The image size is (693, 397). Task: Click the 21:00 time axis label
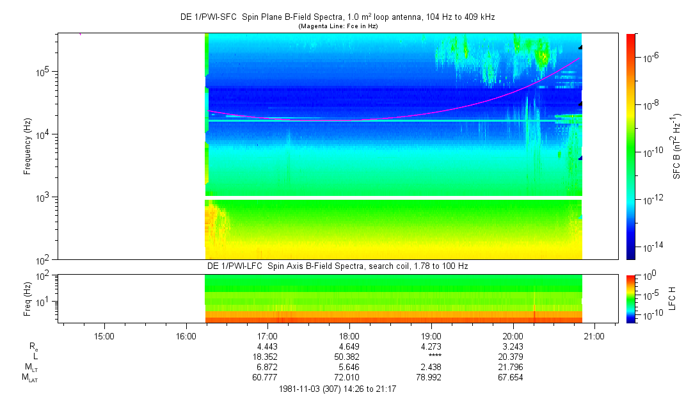pyautogui.click(x=594, y=336)
